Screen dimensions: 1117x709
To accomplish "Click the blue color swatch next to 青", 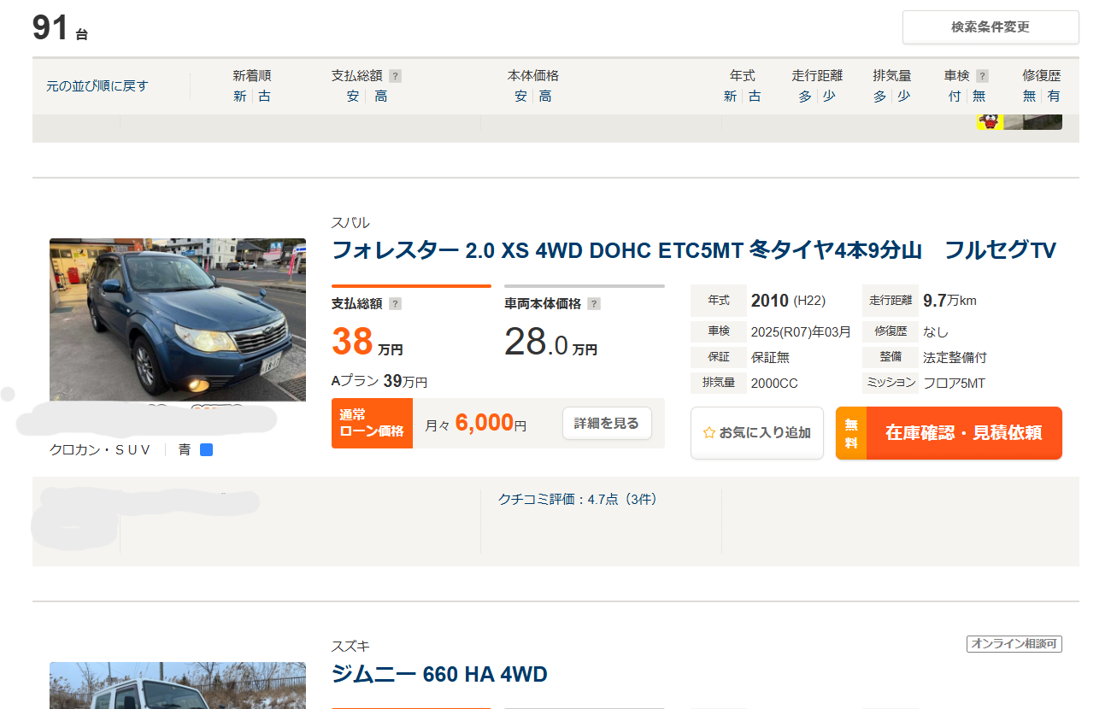I will click(206, 449).
